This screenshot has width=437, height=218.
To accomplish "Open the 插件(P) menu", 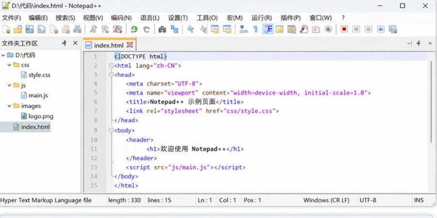I will 291,18.
